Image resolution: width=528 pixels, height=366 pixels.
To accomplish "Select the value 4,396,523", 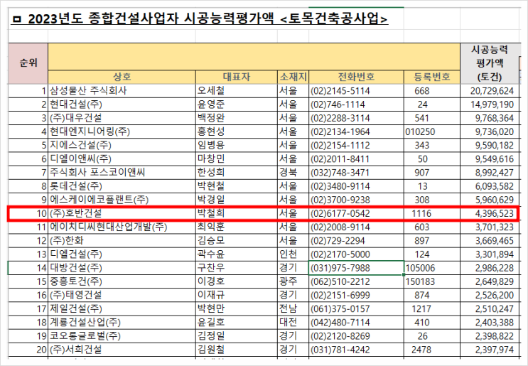I will (490, 213).
